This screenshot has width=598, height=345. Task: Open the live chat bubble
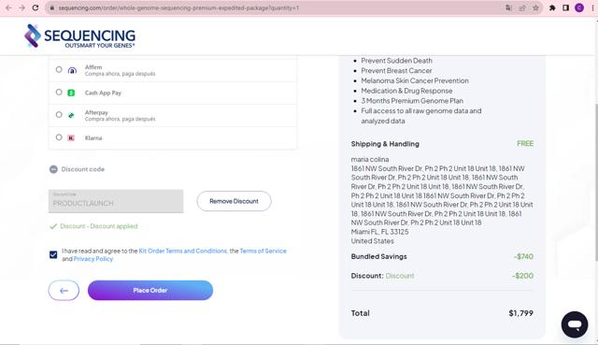point(574,324)
